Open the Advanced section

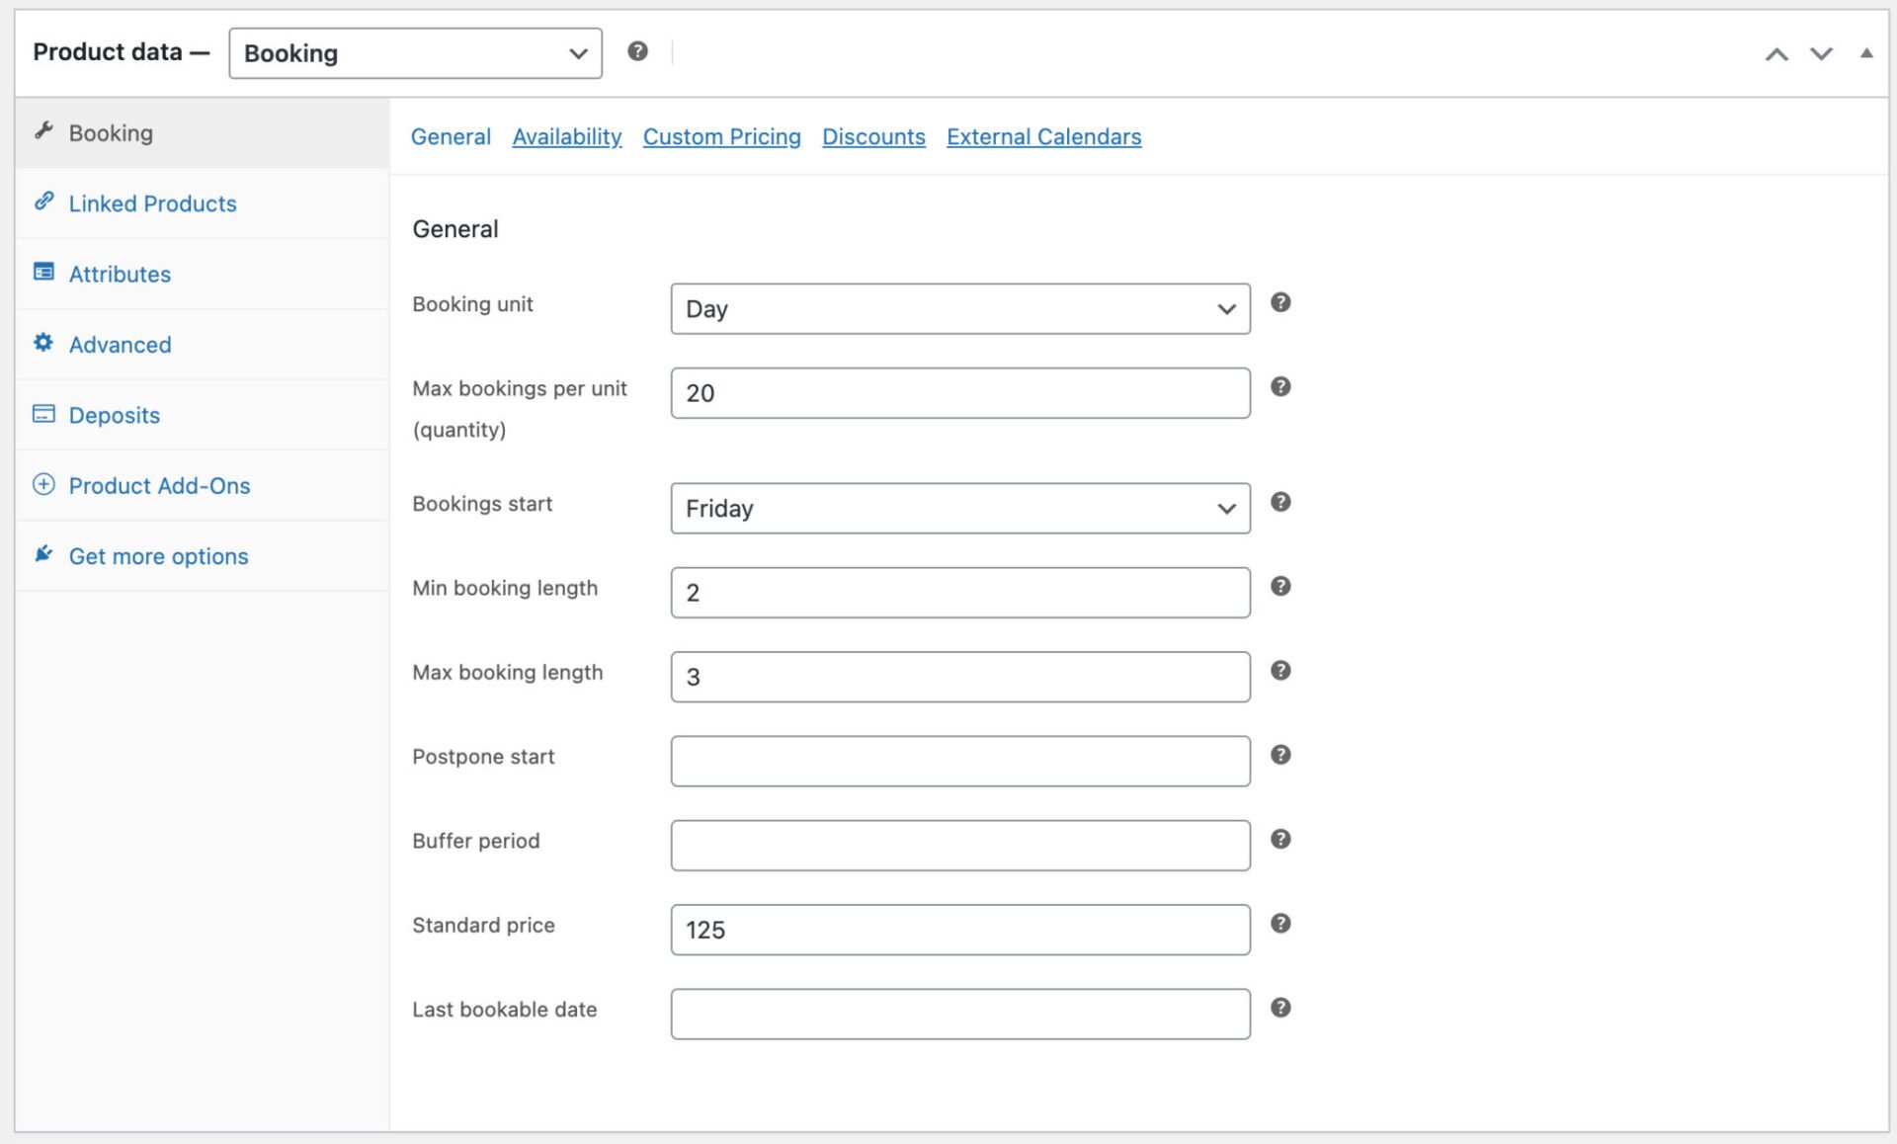coord(203,345)
